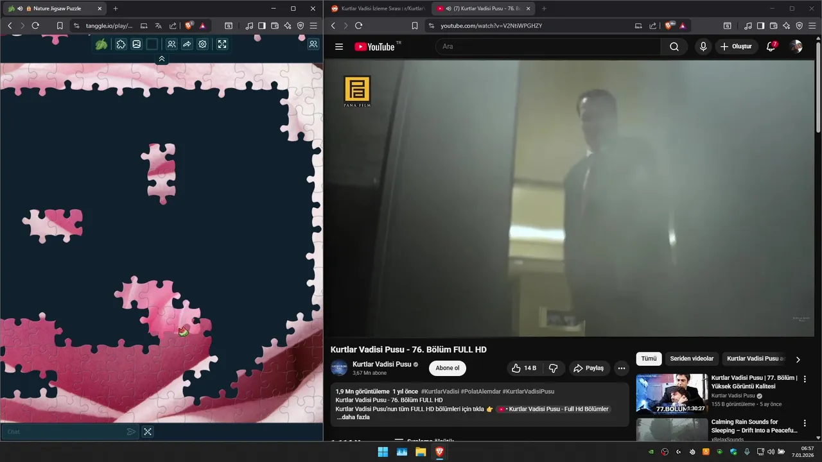Screen dimensions: 822x462
Task: Focus the Tanggle Chat input field
Action: pos(64,432)
